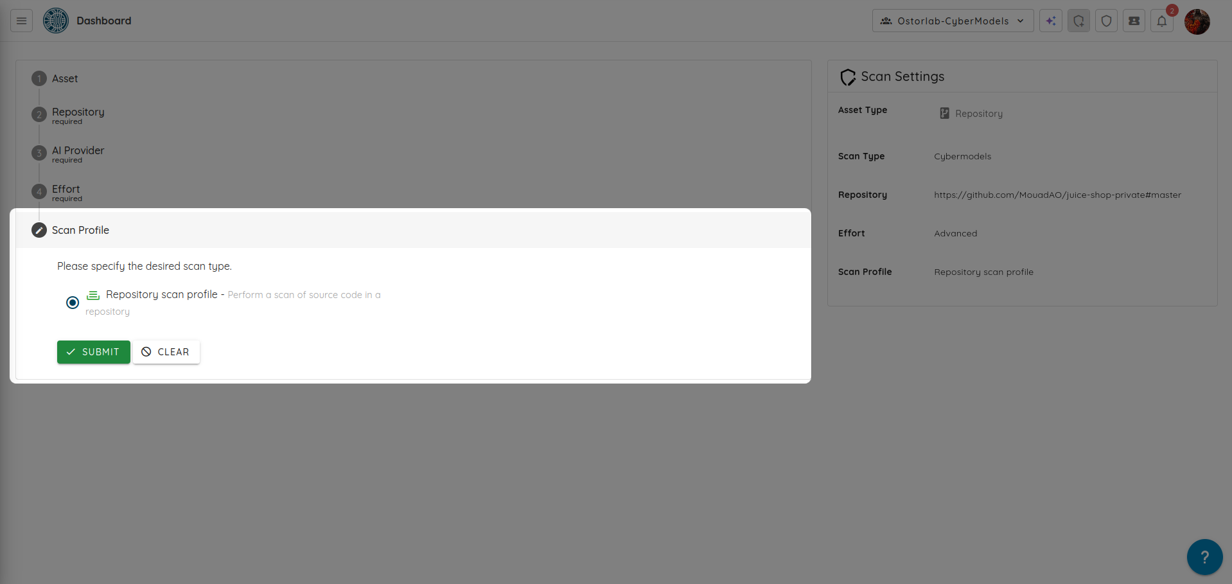The height and width of the screenshot is (584, 1232).
Task: Click 'Please specify the desired scan type.' text
Action: [x=145, y=266]
